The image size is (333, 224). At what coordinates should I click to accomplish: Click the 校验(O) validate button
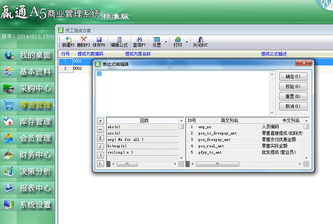point(293,87)
